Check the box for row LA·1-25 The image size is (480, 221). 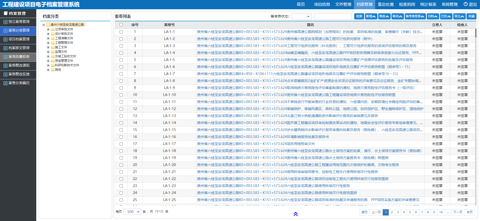(121, 200)
